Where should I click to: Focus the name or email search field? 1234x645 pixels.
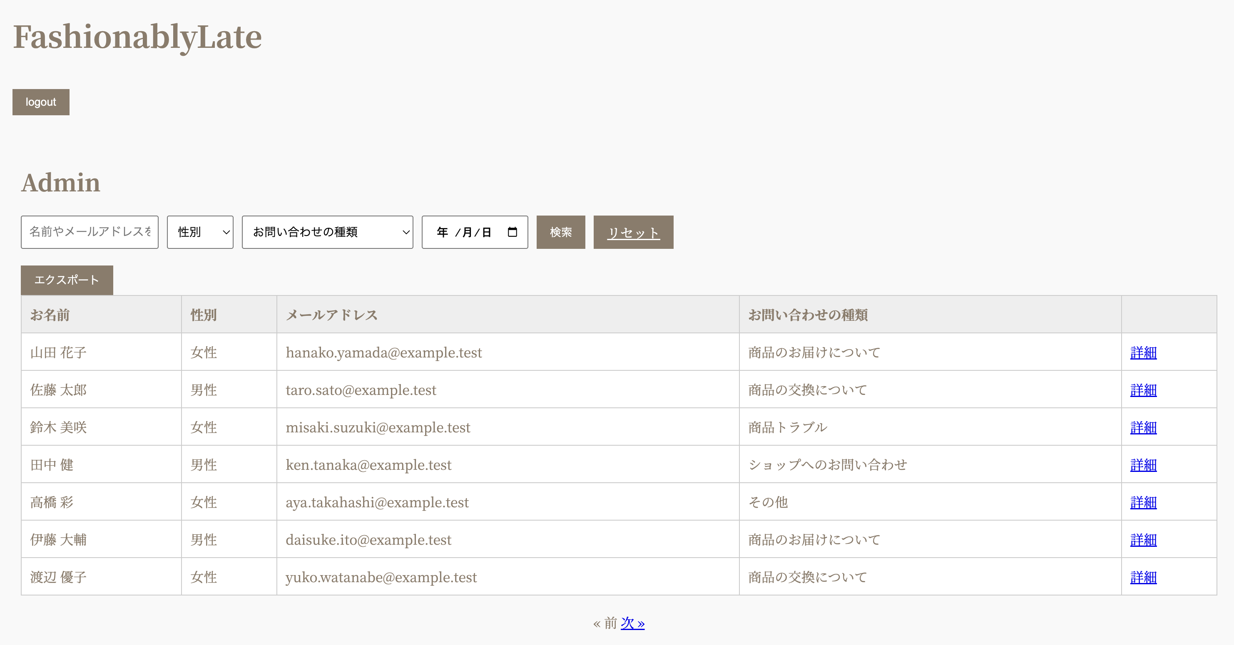coord(90,232)
